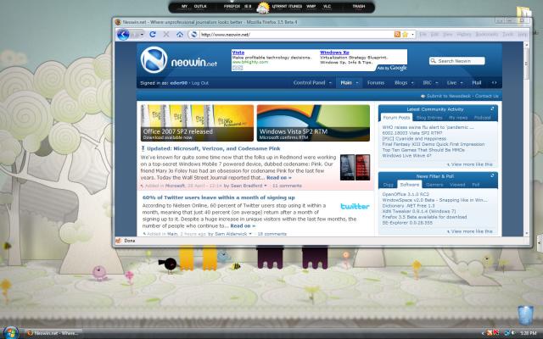Viewport: 543px width, 339px height.
Task: Click the Neowin.net URL address field
Action: point(296,34)
